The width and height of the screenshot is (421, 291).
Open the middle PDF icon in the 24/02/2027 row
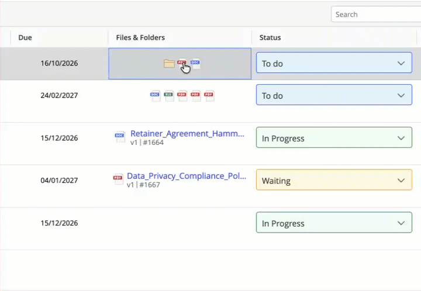(x=195, y=96)
